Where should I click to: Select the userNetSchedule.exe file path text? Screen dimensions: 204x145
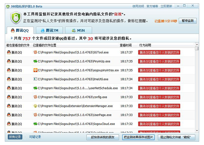coord(78,88)
